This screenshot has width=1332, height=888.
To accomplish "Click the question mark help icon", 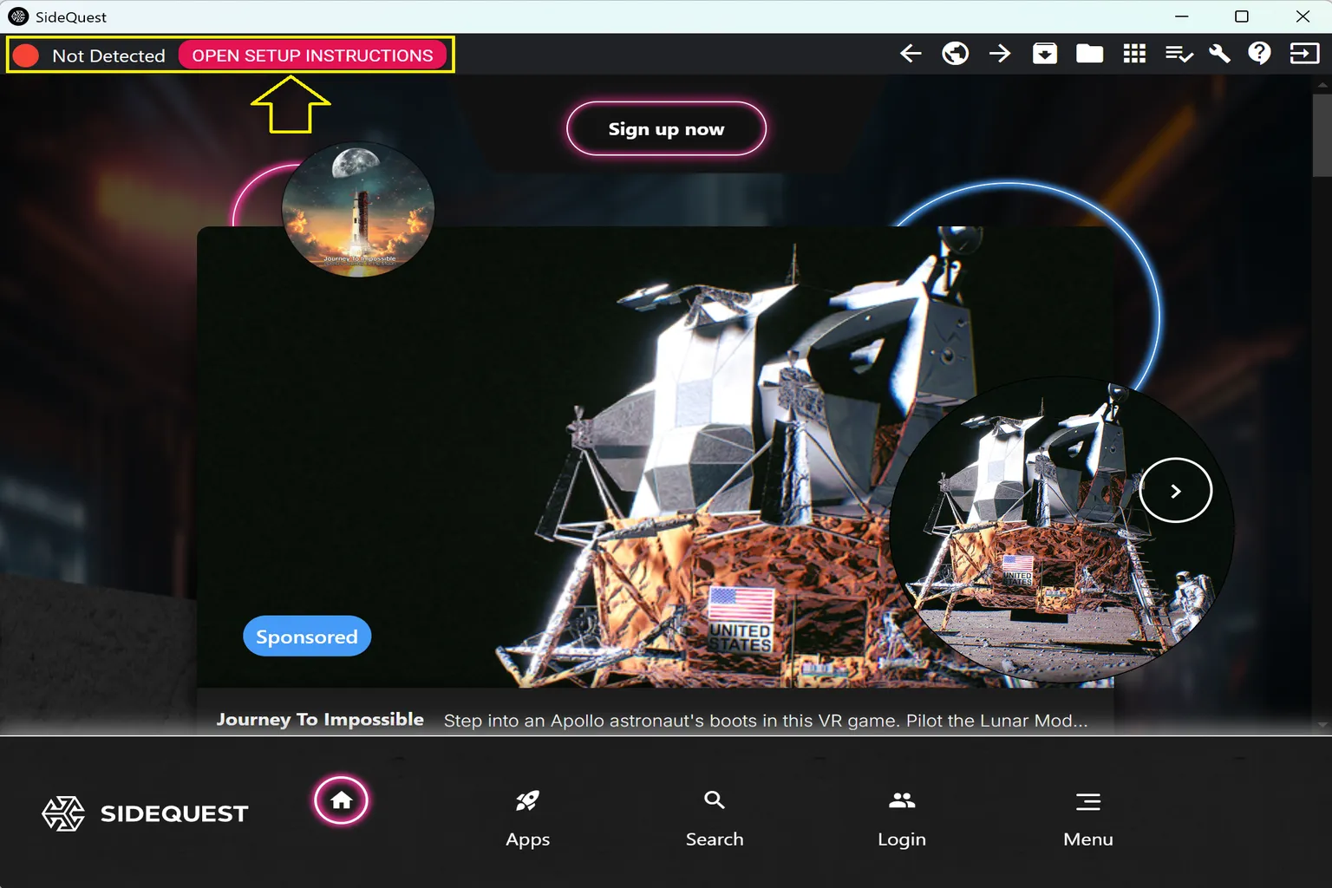I will 1259,54.
